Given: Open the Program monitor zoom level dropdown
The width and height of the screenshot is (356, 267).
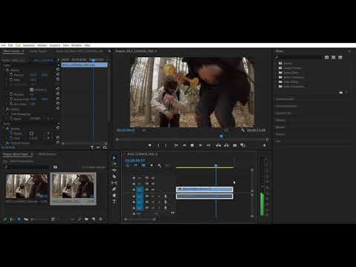Looking at the screenshot, I should (x=144, y=130).
